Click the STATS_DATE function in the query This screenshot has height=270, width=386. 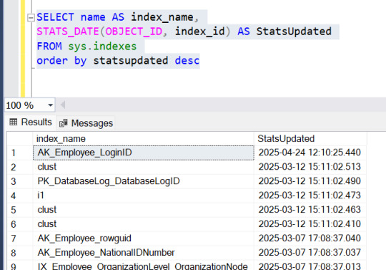click(x=68, y=32)
